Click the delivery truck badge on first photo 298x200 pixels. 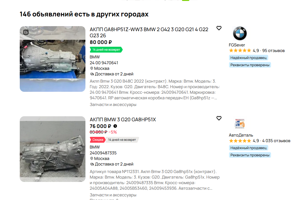tap(26, 32)
